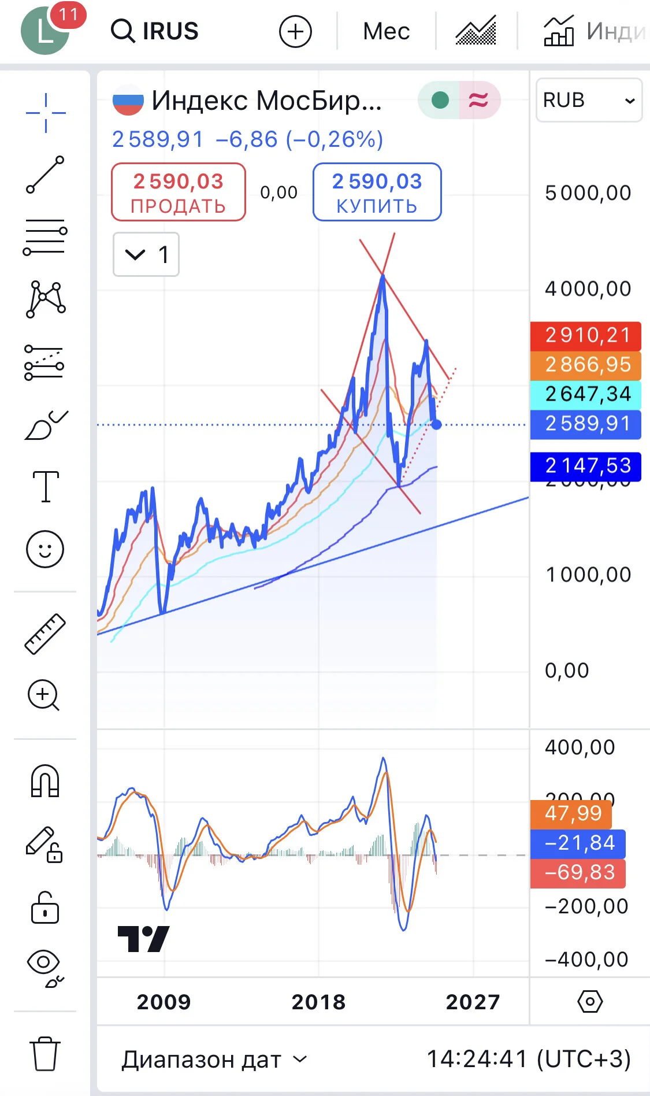Open the Диапазон дат dropdown
650x1096 pixels.
point(214,1060)
